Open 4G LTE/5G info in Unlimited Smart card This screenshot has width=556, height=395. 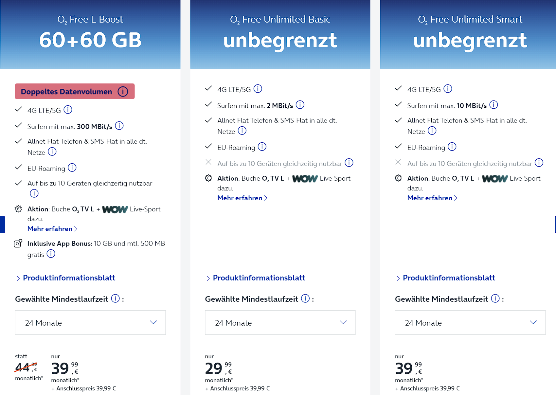click(x=448, y=89)
